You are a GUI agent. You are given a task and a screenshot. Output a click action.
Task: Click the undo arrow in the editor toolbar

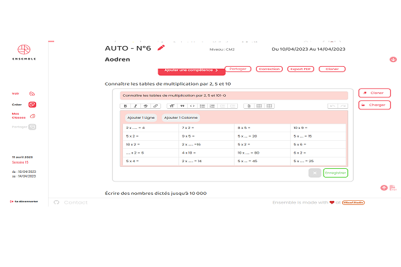(x=333, y=106)
